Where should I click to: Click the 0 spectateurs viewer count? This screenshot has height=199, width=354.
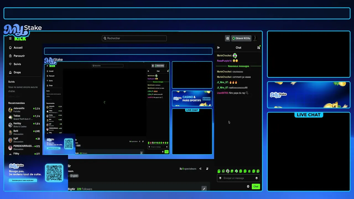[188, 169]
